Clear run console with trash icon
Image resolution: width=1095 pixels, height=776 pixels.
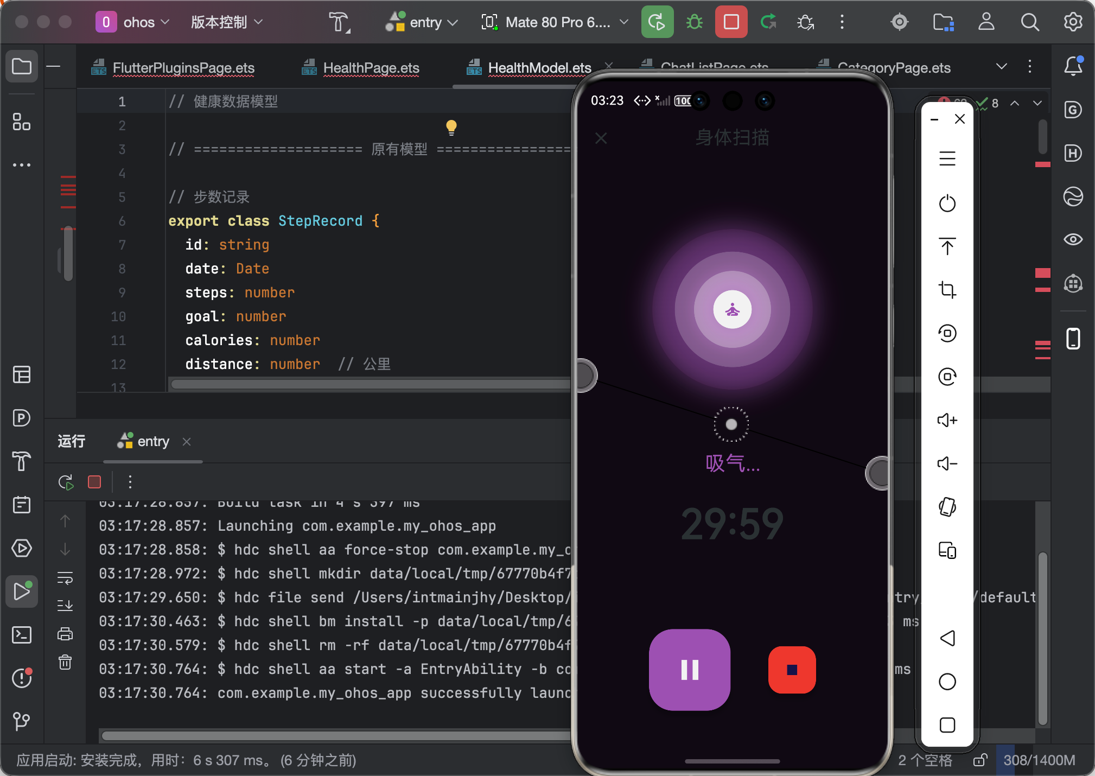(65, 662)
